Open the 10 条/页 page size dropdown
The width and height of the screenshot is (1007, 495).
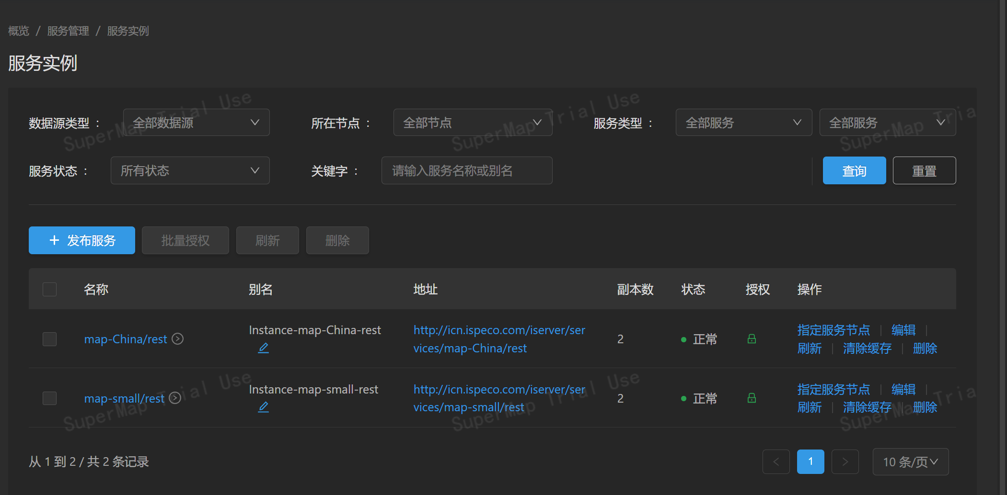point(910,461)
